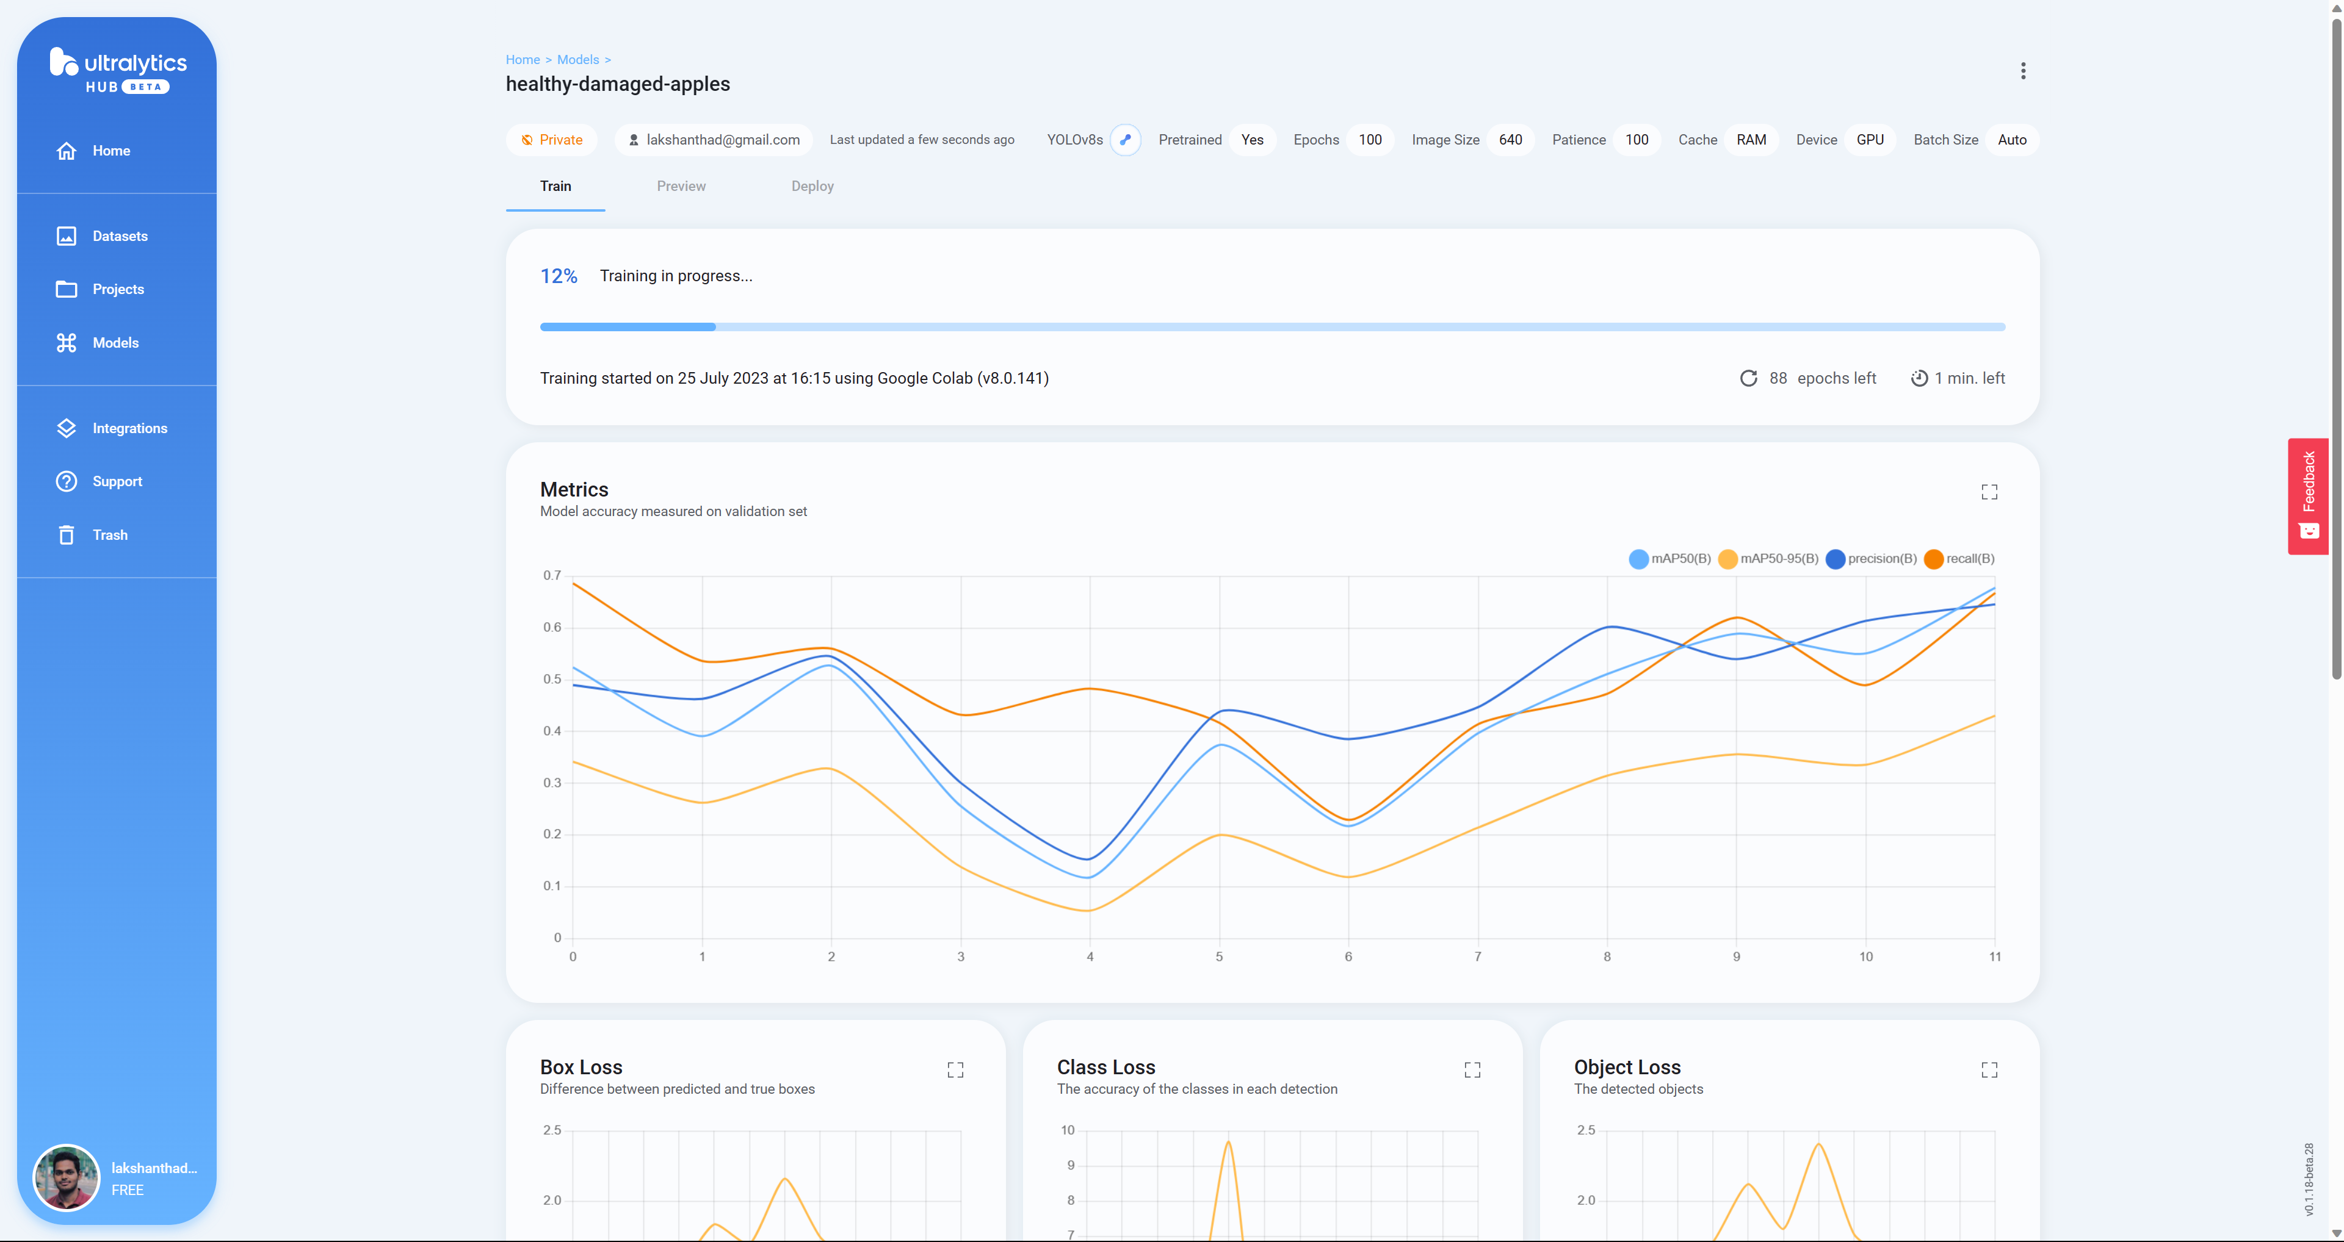This screenshot has width=2344, height=1242.
Task: Open Datasets from the sidebar
Action: click(119, 237)
